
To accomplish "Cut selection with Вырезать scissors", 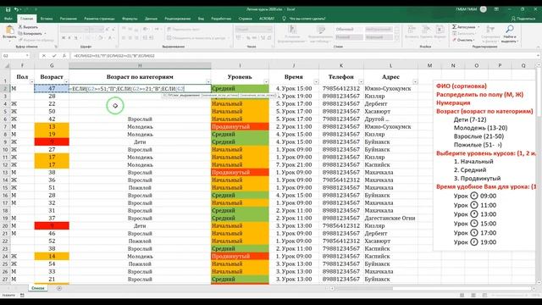I will 28,27.
